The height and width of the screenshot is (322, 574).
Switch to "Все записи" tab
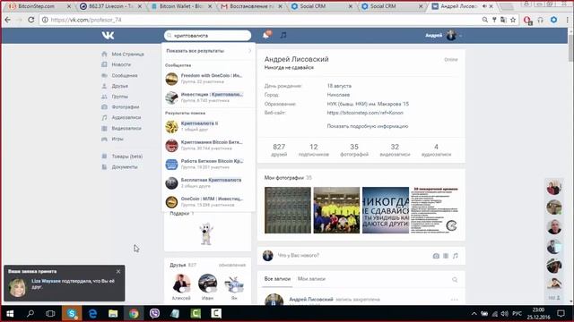coord(277,279)
